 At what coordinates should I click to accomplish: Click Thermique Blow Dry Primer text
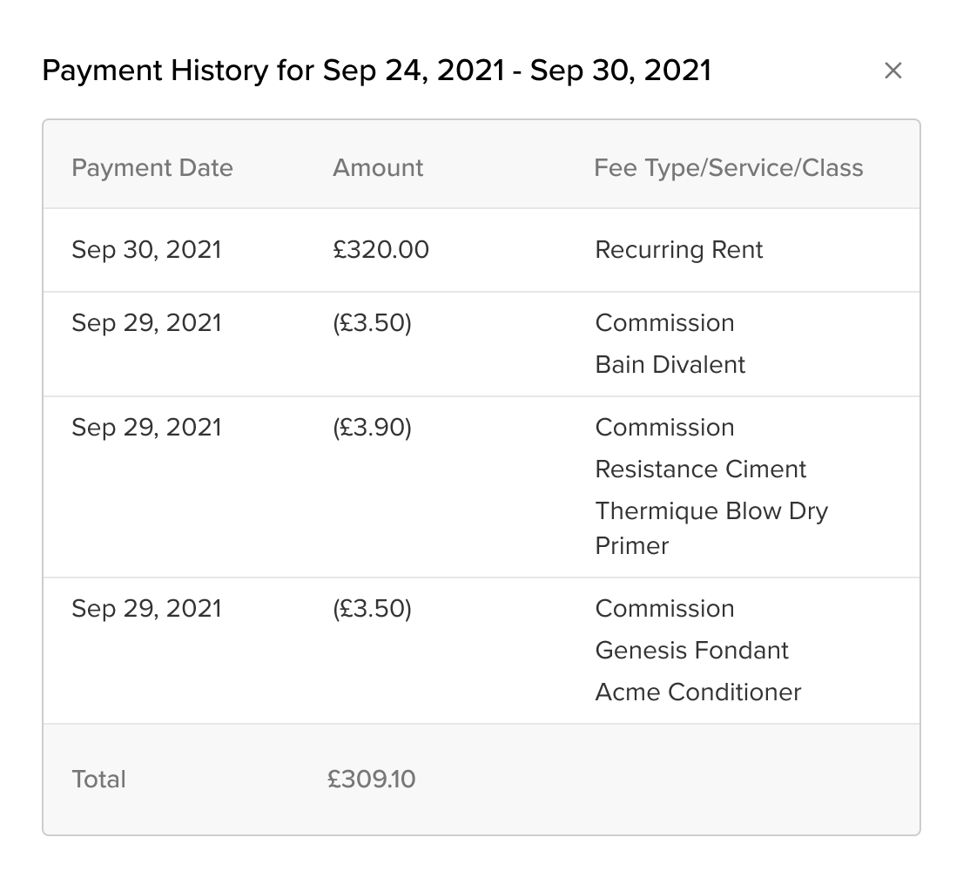coord(710,528)
